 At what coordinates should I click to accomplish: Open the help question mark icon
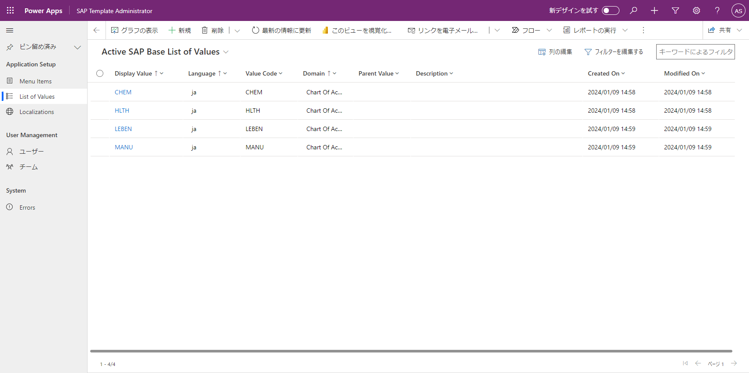(717, 10)
